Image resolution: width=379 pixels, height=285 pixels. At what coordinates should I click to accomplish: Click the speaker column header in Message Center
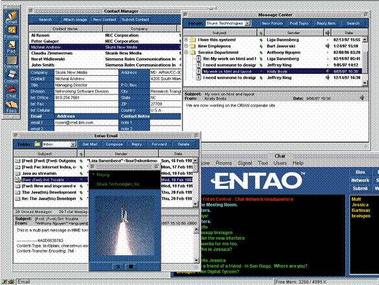327,32
